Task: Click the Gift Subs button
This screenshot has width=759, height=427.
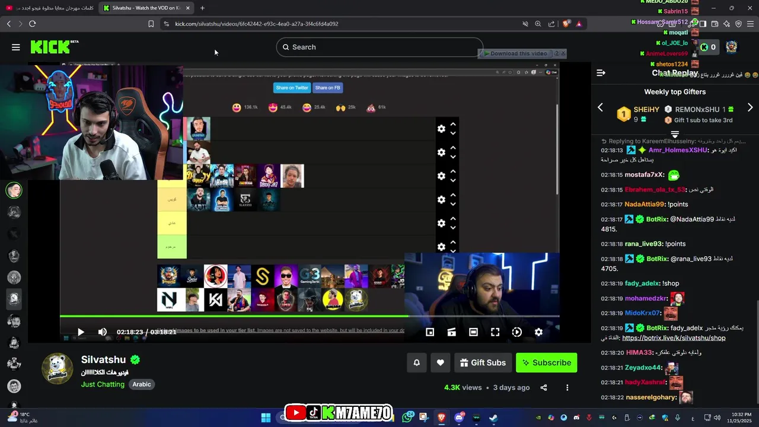Action: click(482, 362)
